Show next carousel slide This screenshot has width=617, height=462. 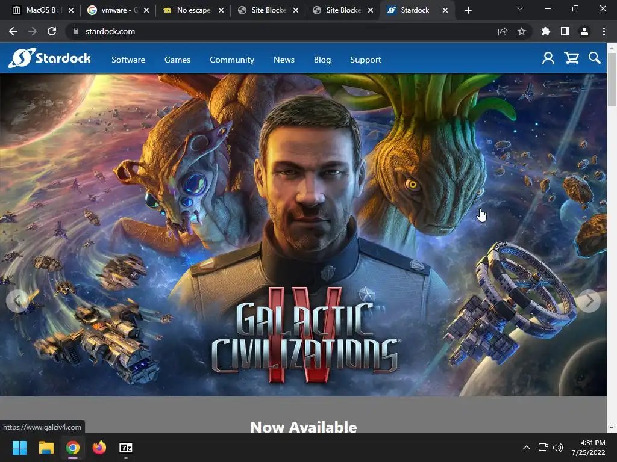tap(589, 301)
